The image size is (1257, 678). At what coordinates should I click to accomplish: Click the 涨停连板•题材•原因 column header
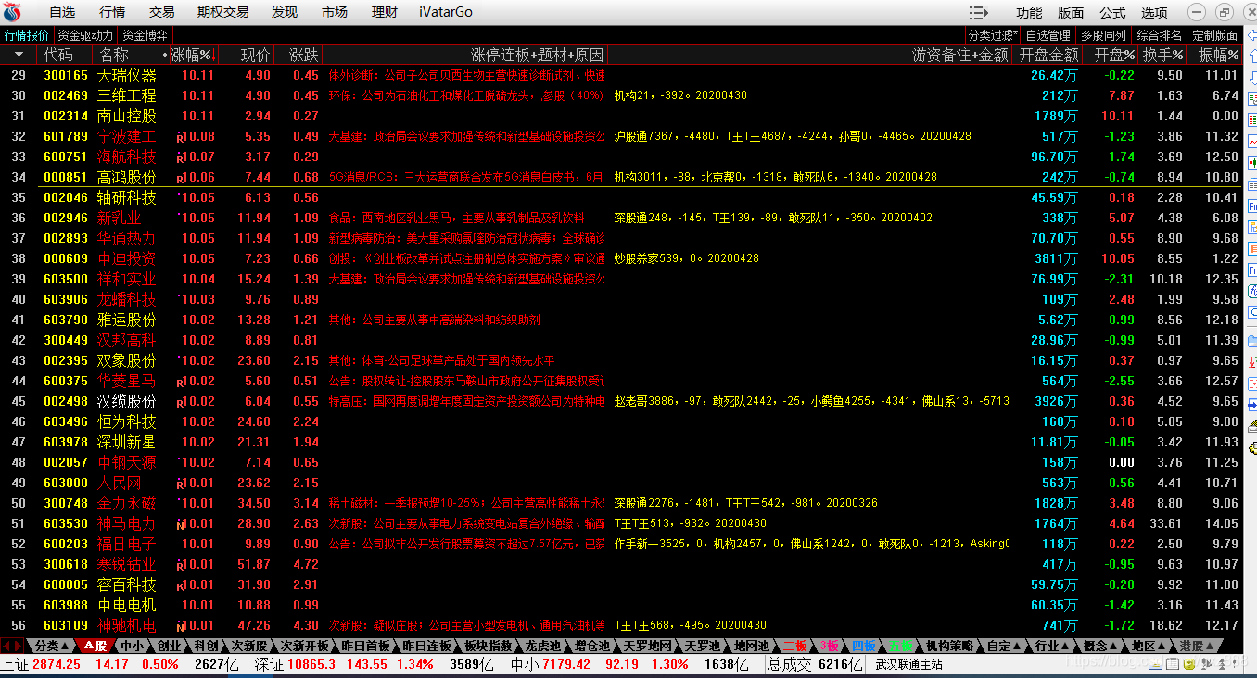pos(537,56)
